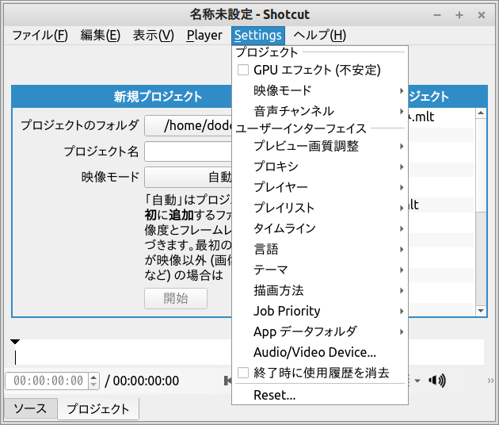Select Audio/Video Device... menu entry

pyautogui.click(x=314, y=352)
